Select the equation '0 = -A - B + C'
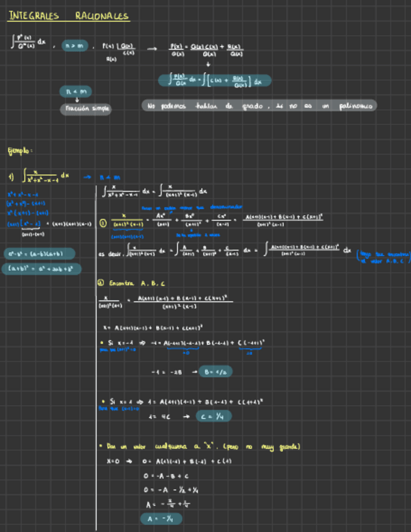 pyautogui.click(x=166, y=476)
